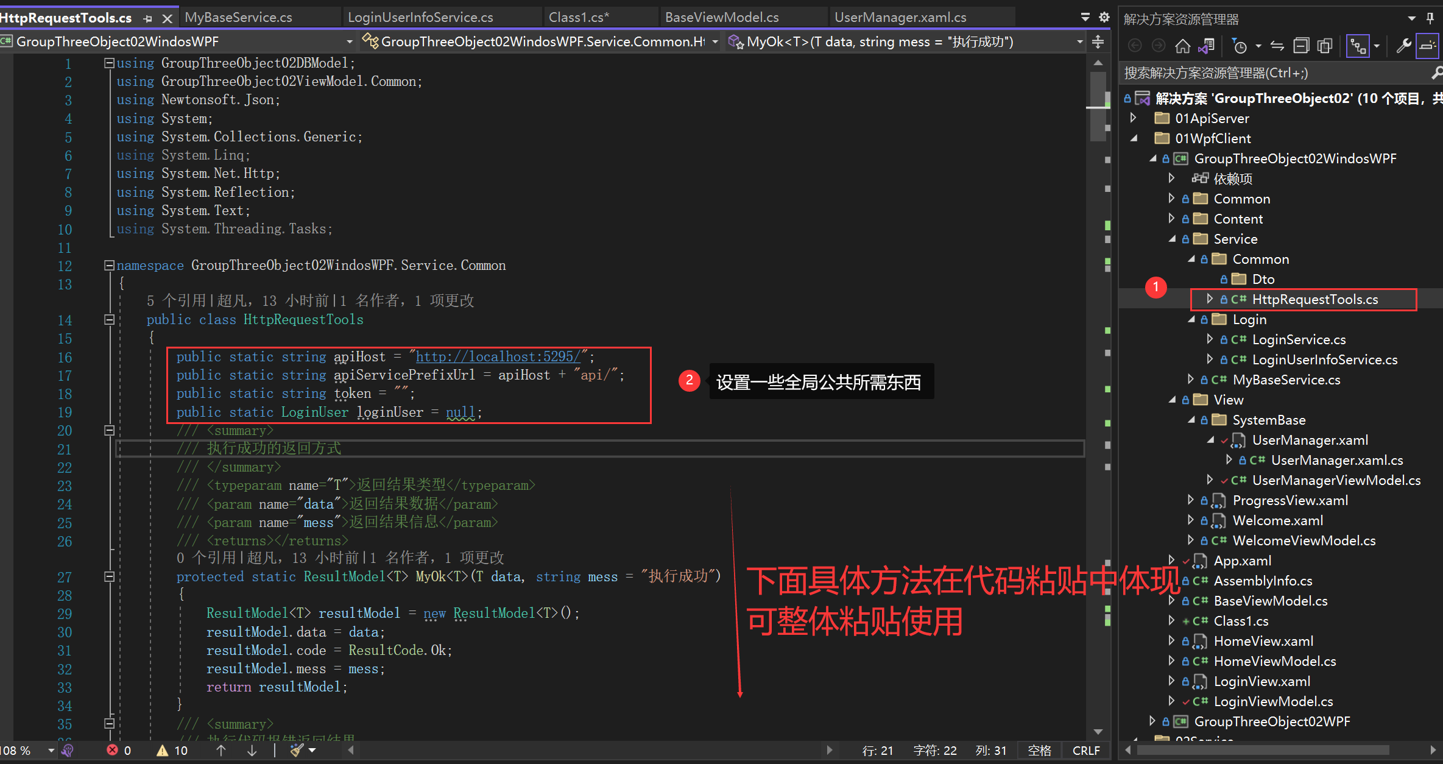Toggle the nested view tree button
1443x764 pixels.
(1358, 46)
